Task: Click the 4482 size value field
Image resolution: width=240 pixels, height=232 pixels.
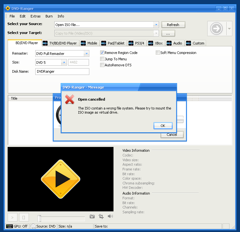Action: point(79,62)
